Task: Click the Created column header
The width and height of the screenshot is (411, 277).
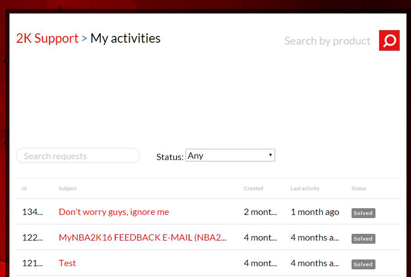Action: pos(253,188)
